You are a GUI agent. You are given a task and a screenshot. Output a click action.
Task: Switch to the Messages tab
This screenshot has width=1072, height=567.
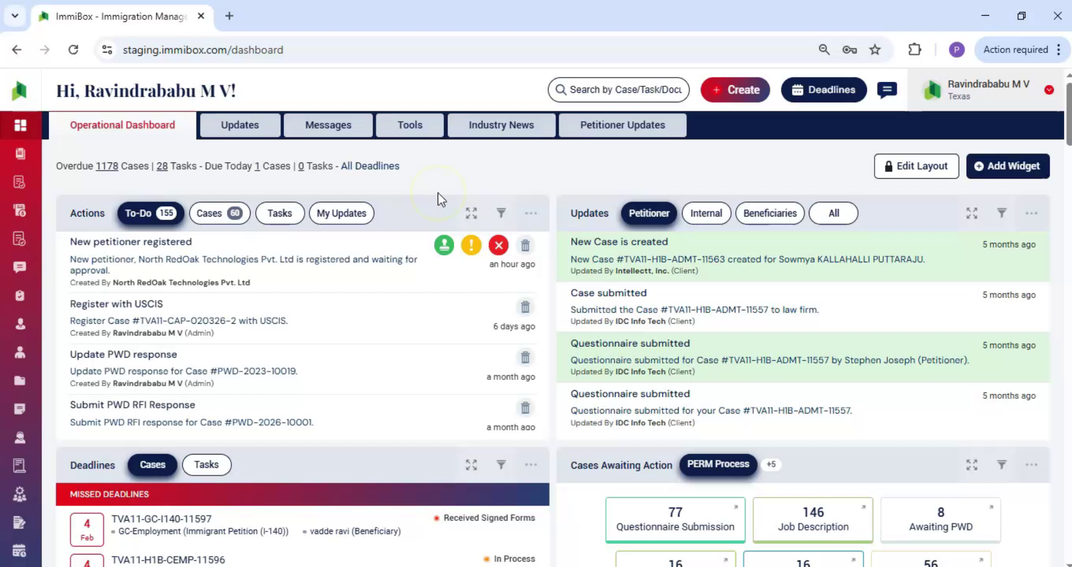[328, 125]
